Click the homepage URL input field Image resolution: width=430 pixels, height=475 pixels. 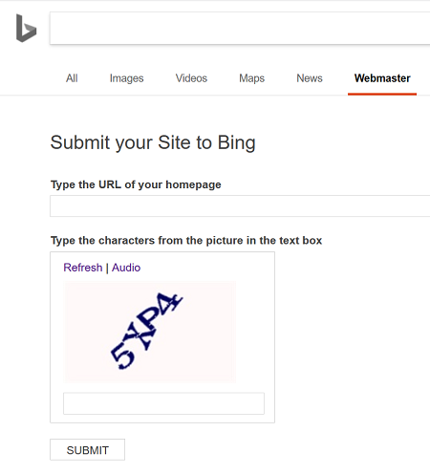pos(240,206)
